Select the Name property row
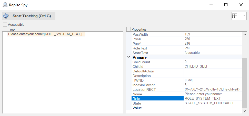This screenshot has height=116, width=249. (x=157, y=94)
